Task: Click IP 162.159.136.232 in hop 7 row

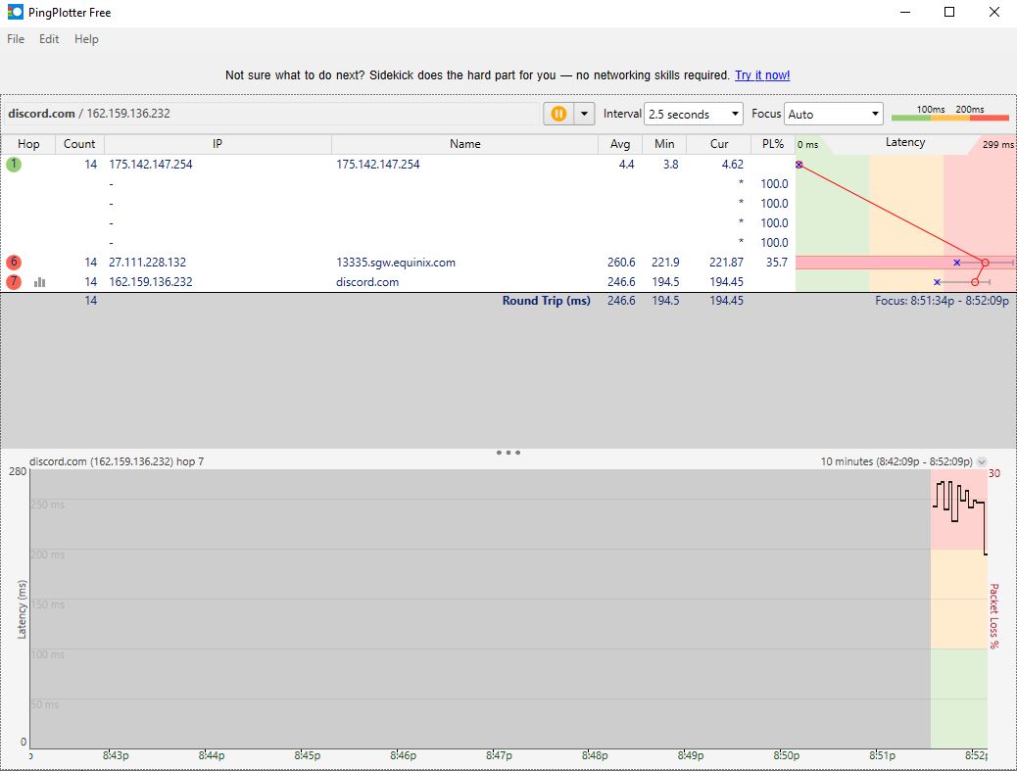Action: click(x=151, y=282)
